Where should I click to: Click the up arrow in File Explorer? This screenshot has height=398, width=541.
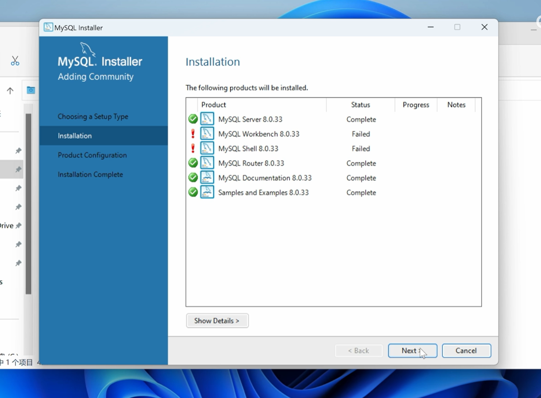(10, 91)
